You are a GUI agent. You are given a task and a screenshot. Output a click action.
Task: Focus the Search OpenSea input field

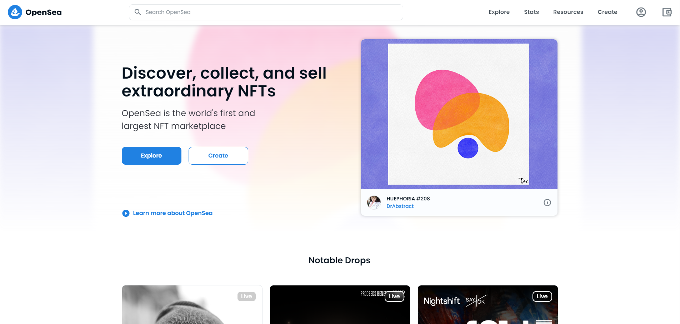266,12
